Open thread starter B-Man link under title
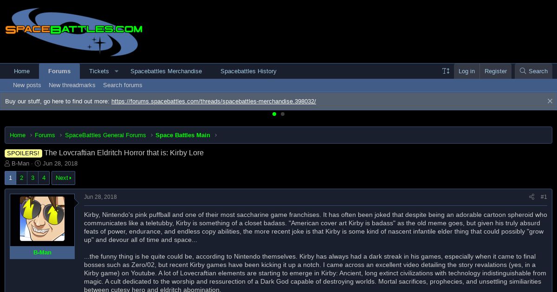The height and width of the screenshot is (292, 557). [x=20, y=164]
